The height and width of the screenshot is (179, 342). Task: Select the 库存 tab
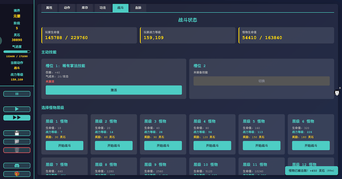85,8
